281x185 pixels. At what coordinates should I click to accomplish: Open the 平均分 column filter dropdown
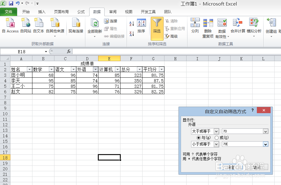162,69
